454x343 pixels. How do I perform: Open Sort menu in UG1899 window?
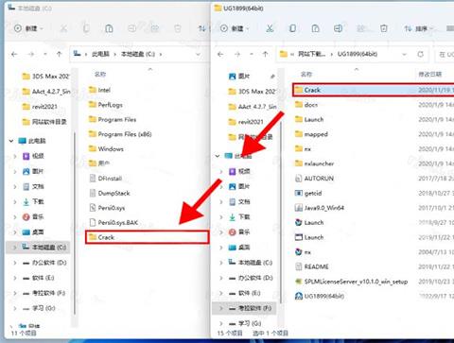point(419,28)
